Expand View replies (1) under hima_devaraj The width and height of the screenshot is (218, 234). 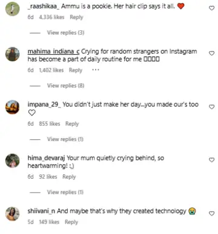(x=65, y=192)
